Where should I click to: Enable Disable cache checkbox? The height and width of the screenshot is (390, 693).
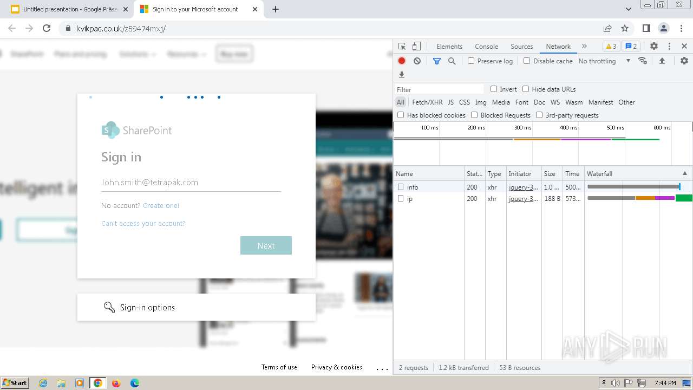pos(527,61)
